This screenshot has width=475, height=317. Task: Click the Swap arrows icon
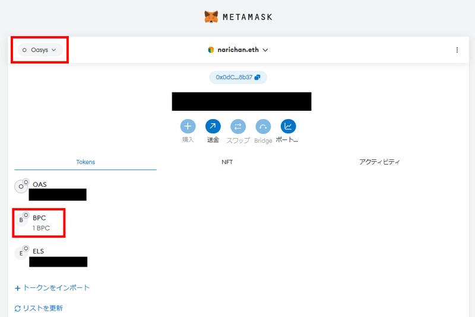click(x=237, y=126)
